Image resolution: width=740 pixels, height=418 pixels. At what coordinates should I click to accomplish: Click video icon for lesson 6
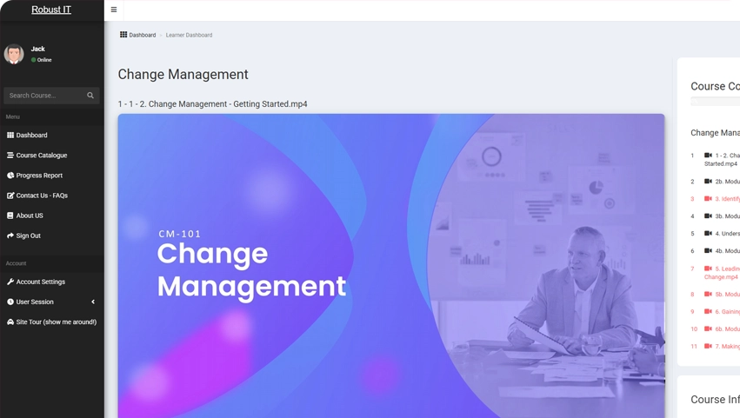click(708, 250)
